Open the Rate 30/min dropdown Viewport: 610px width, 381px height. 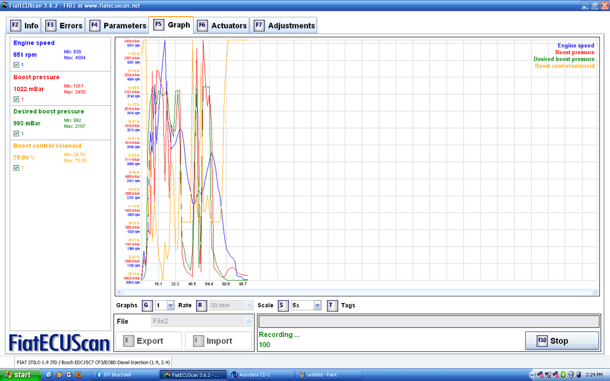tap(250, 305)
